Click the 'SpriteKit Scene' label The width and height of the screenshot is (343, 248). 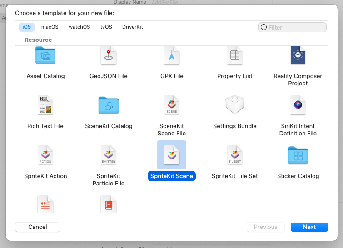172,176
